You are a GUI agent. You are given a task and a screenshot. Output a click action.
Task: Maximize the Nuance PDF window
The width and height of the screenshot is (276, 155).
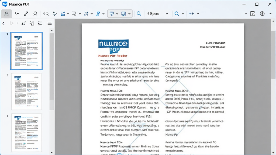tap(257, 4)
